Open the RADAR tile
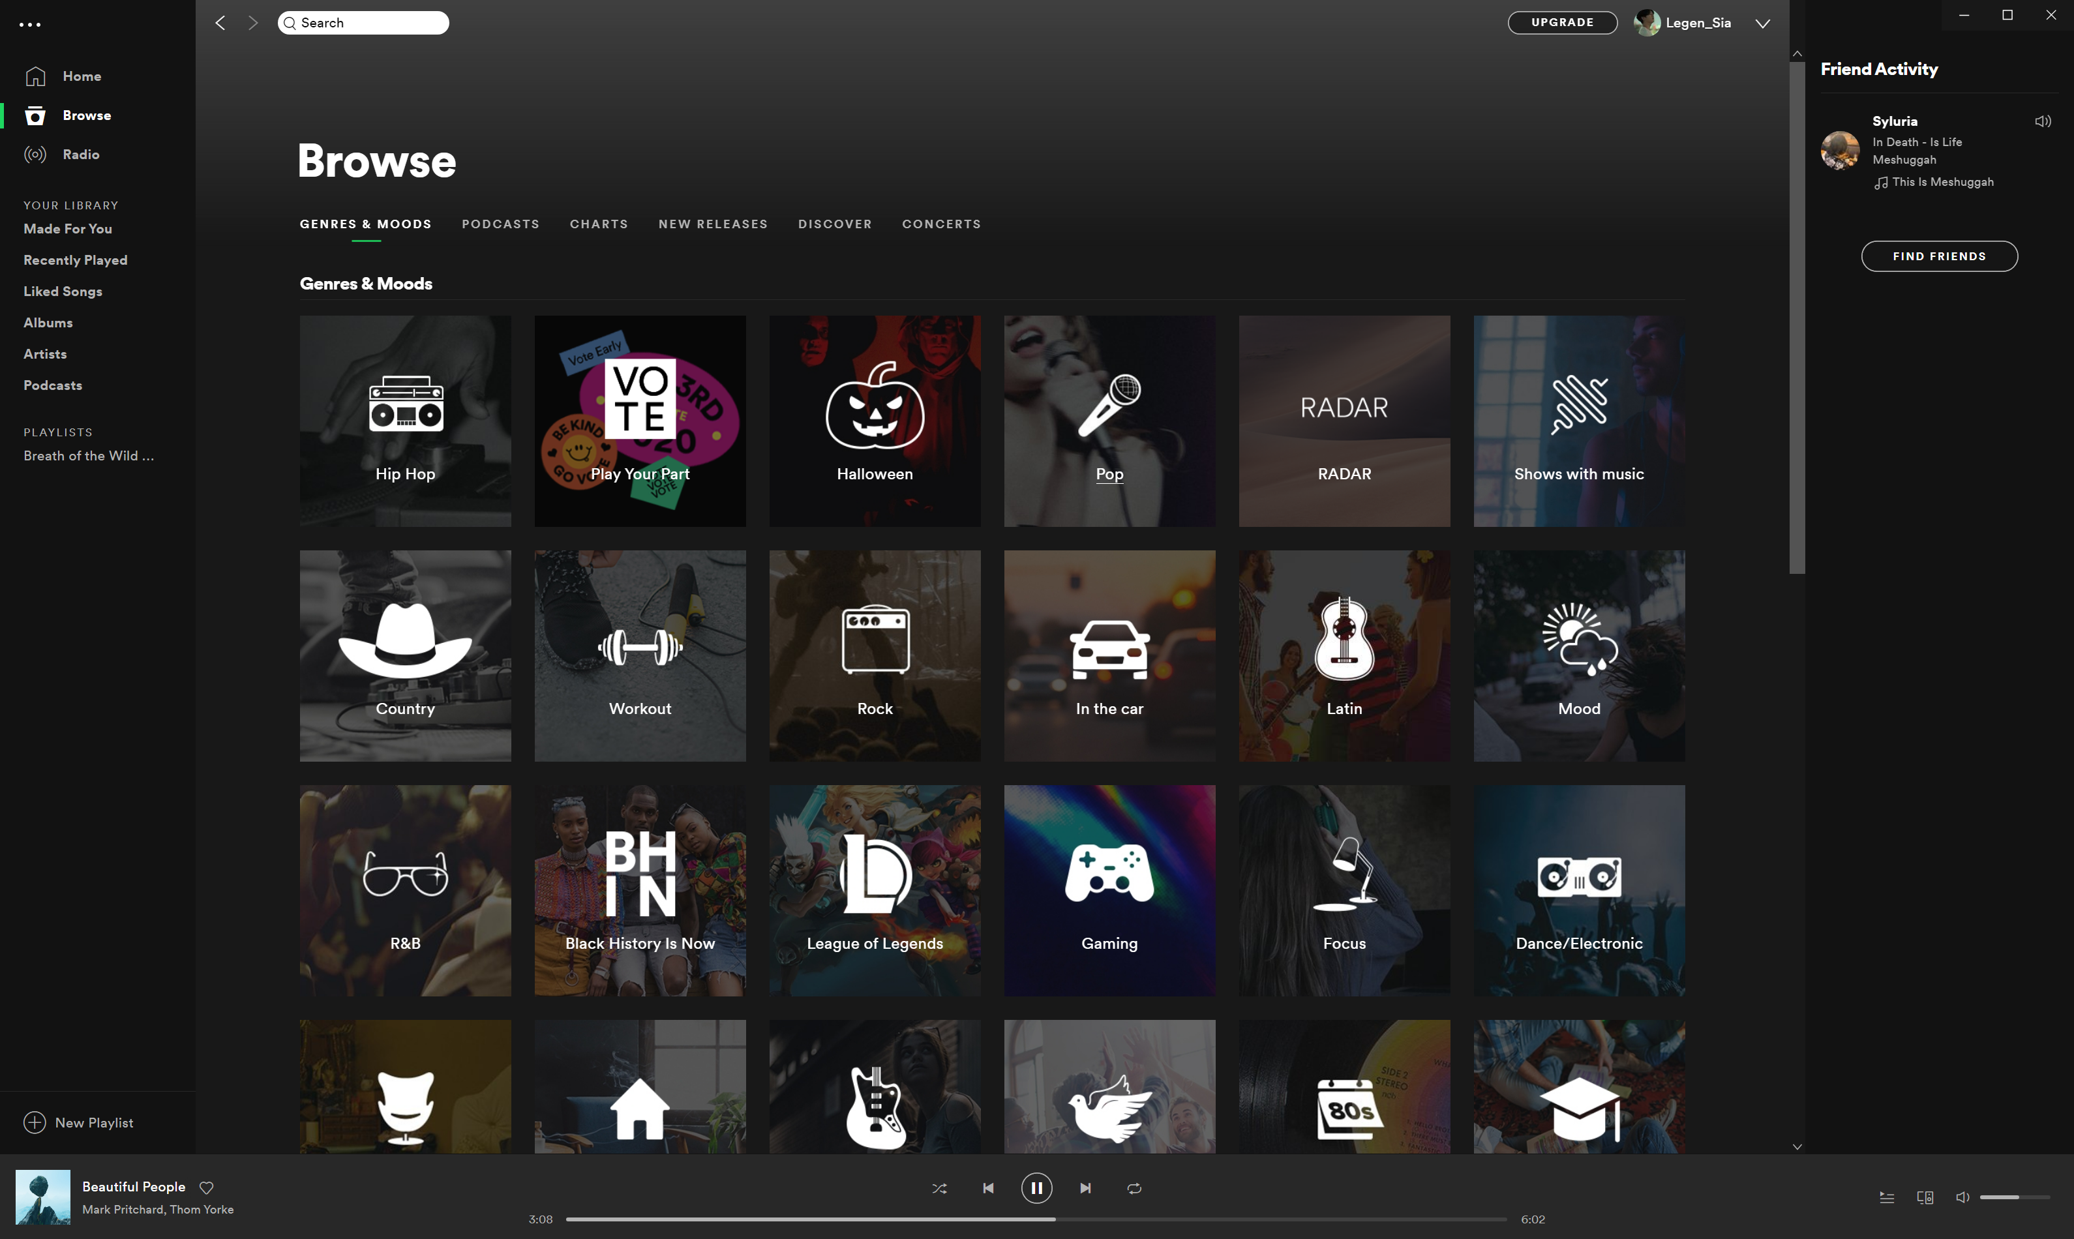2074x1239 pixels. [1344, 421]
